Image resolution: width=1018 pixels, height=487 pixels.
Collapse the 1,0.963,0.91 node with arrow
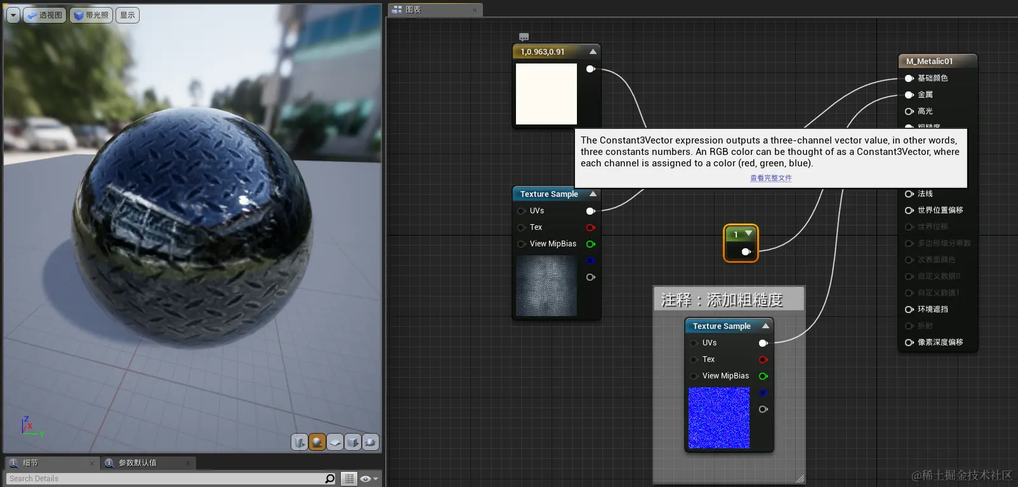[x=593, y=51]
